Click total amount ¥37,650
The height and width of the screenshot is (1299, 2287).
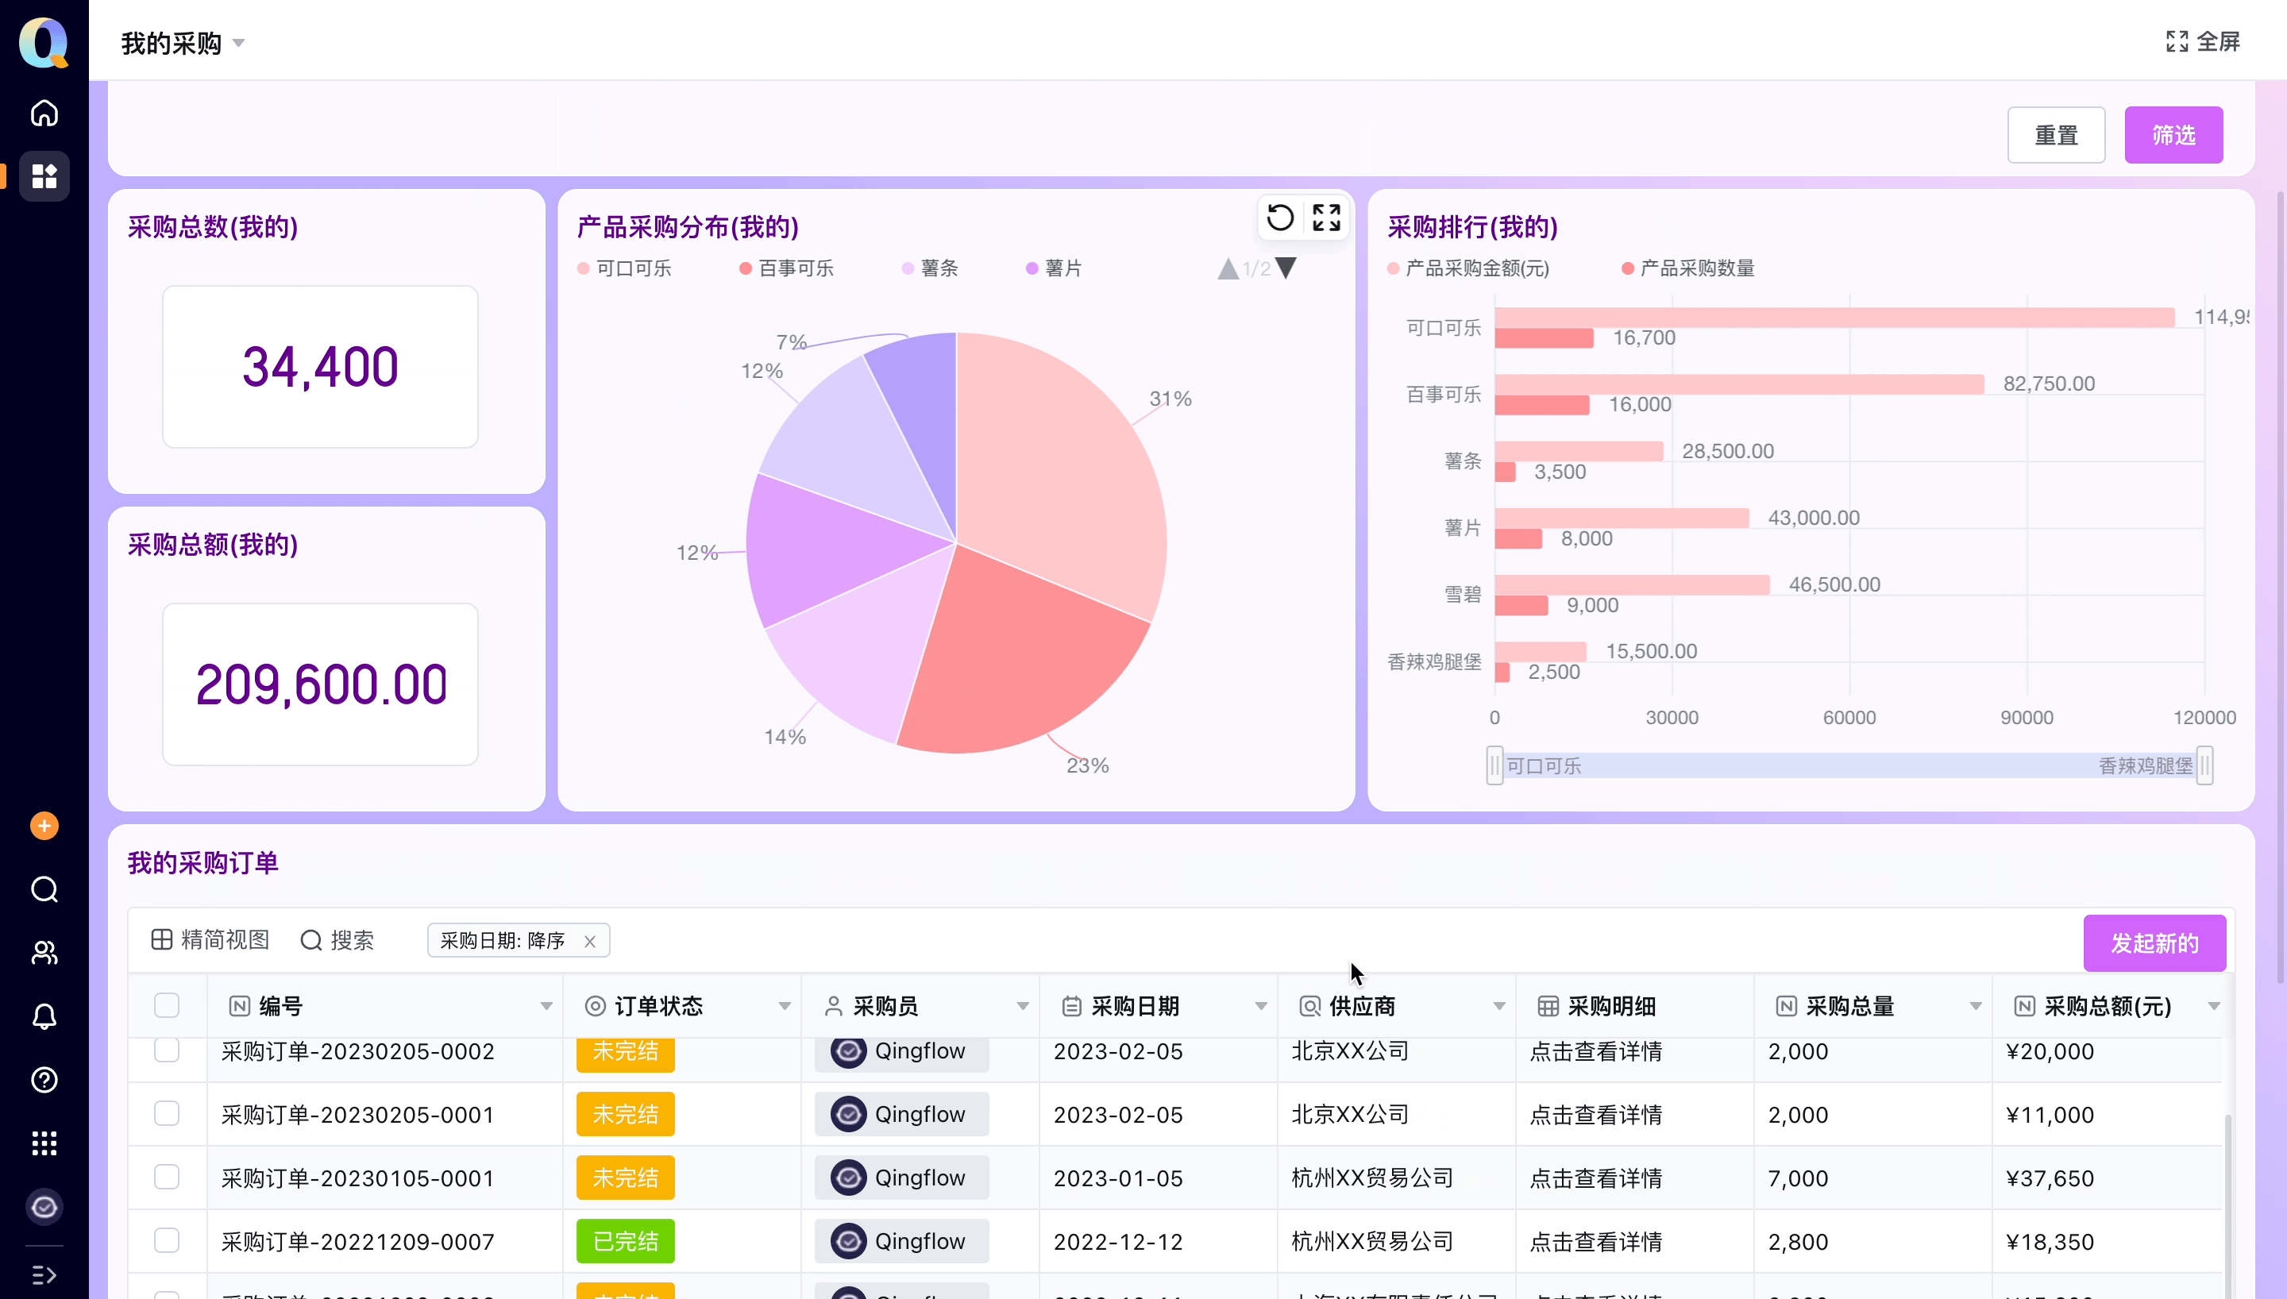point(2049,1177)
